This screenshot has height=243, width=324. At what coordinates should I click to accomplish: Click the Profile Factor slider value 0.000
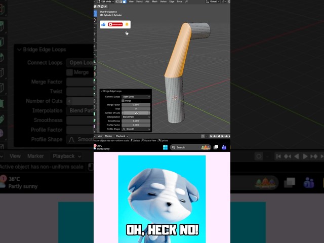[x=136, y=125]
